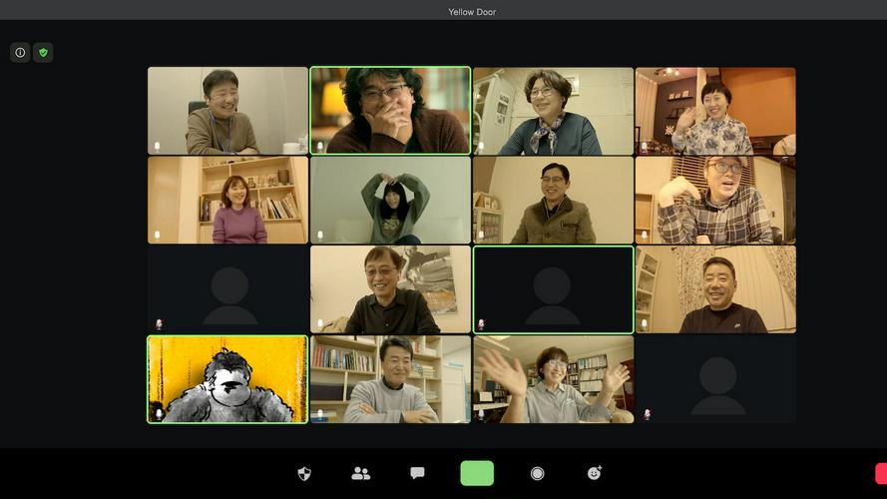The height and width of the screenshot is (499, 887).
Task: Click the muted mic on third-row left blank tile
Action: [x=158, y=324]
